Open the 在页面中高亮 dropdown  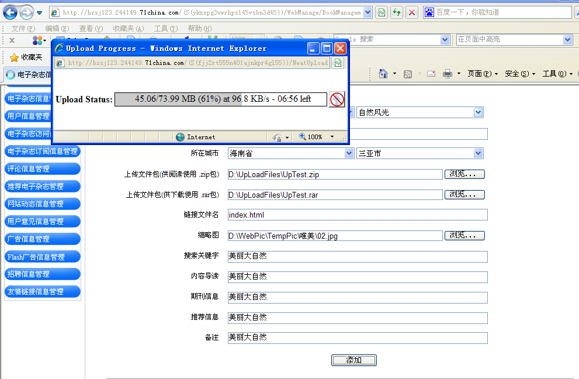click(x=567, y=40)
